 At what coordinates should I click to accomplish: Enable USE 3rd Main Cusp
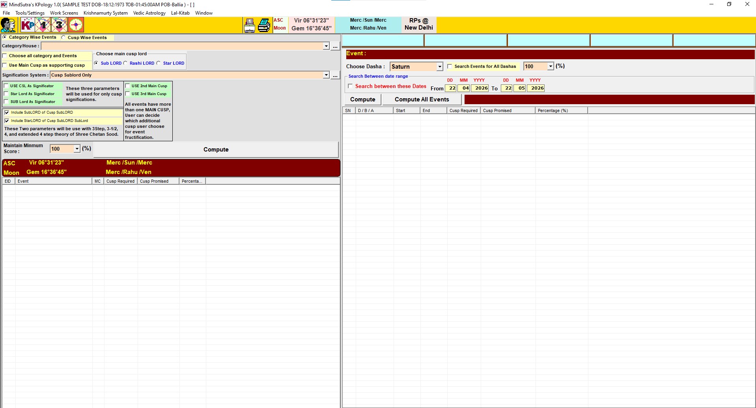[x=128, y=94]
